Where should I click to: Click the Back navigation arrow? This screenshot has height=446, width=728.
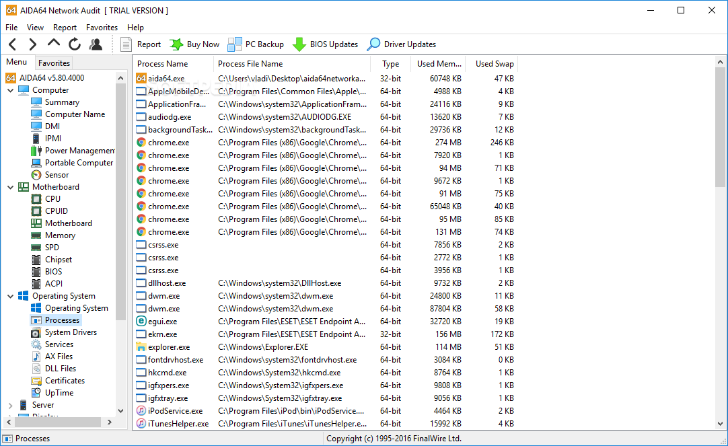coord(13,44)
